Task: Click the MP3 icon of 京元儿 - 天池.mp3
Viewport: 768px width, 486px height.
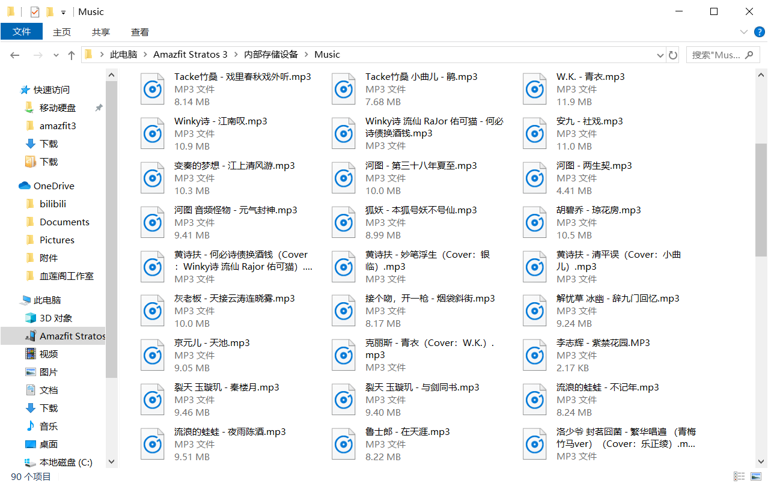Action: tap(153, 355)
